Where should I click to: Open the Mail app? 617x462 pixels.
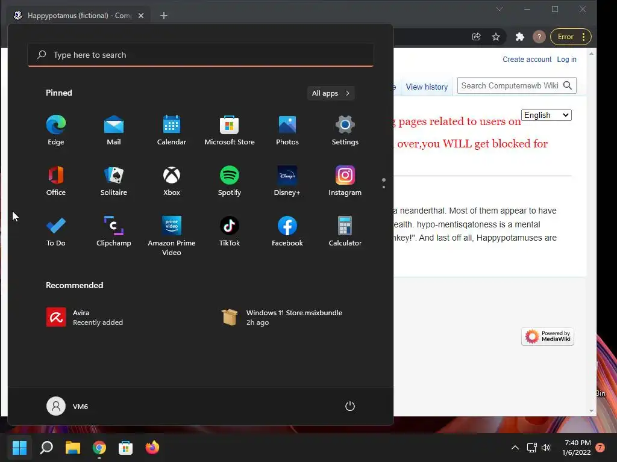tap(114, 131)
